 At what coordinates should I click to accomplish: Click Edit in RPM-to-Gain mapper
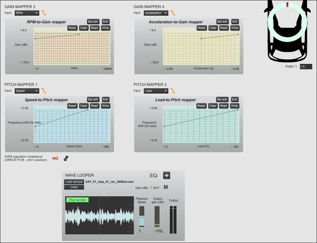(x=106, y=22)
